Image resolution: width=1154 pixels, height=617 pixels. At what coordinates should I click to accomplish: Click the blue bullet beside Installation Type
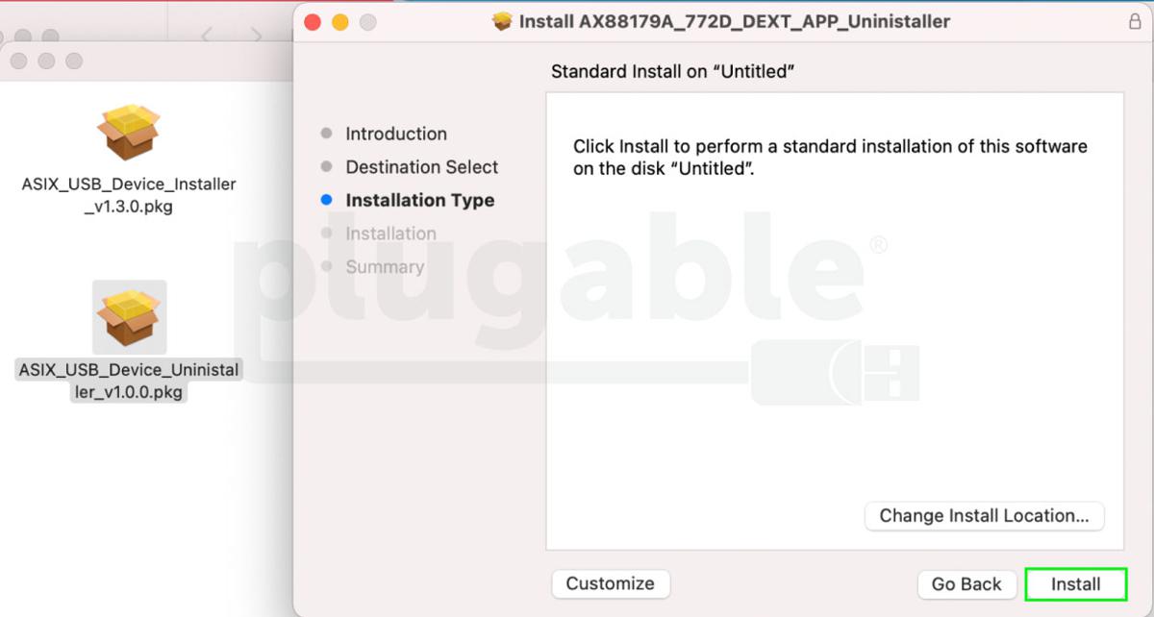tap(327, 200)
